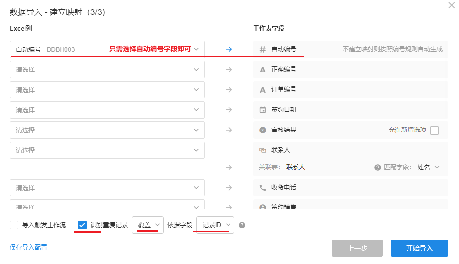459x264 pixels.
Task: Expand the 记录ID 依据字段 dropdown
Action: tap(215, 225)
